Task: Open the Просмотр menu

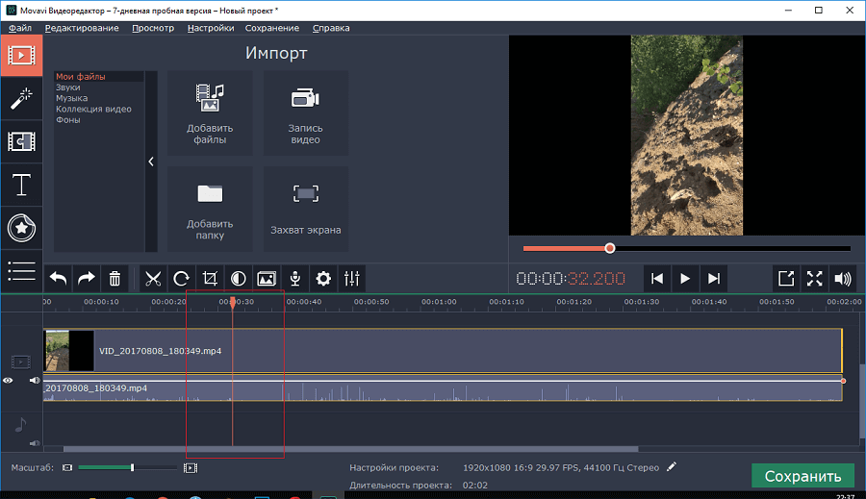Action: pos(153,28)
